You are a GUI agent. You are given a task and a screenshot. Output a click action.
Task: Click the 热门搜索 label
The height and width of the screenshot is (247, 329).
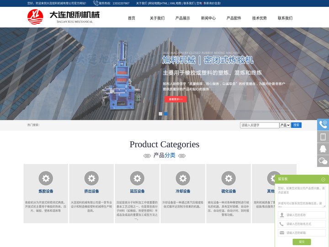(33, 125)
